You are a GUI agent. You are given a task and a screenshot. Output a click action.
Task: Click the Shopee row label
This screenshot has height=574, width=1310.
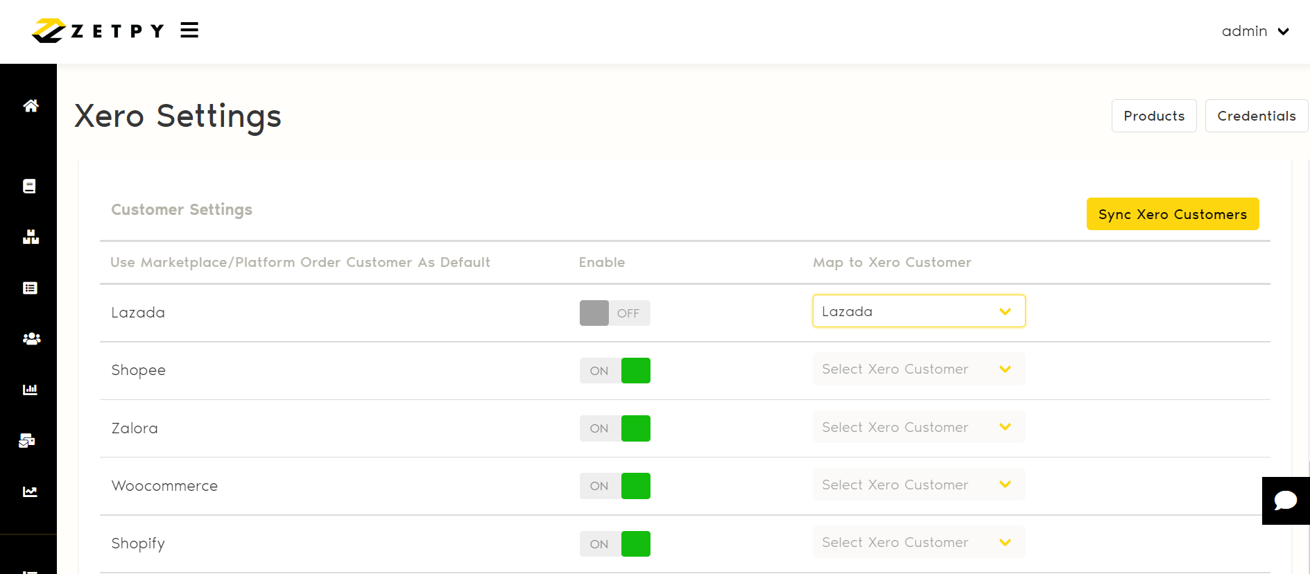[139, 370]
